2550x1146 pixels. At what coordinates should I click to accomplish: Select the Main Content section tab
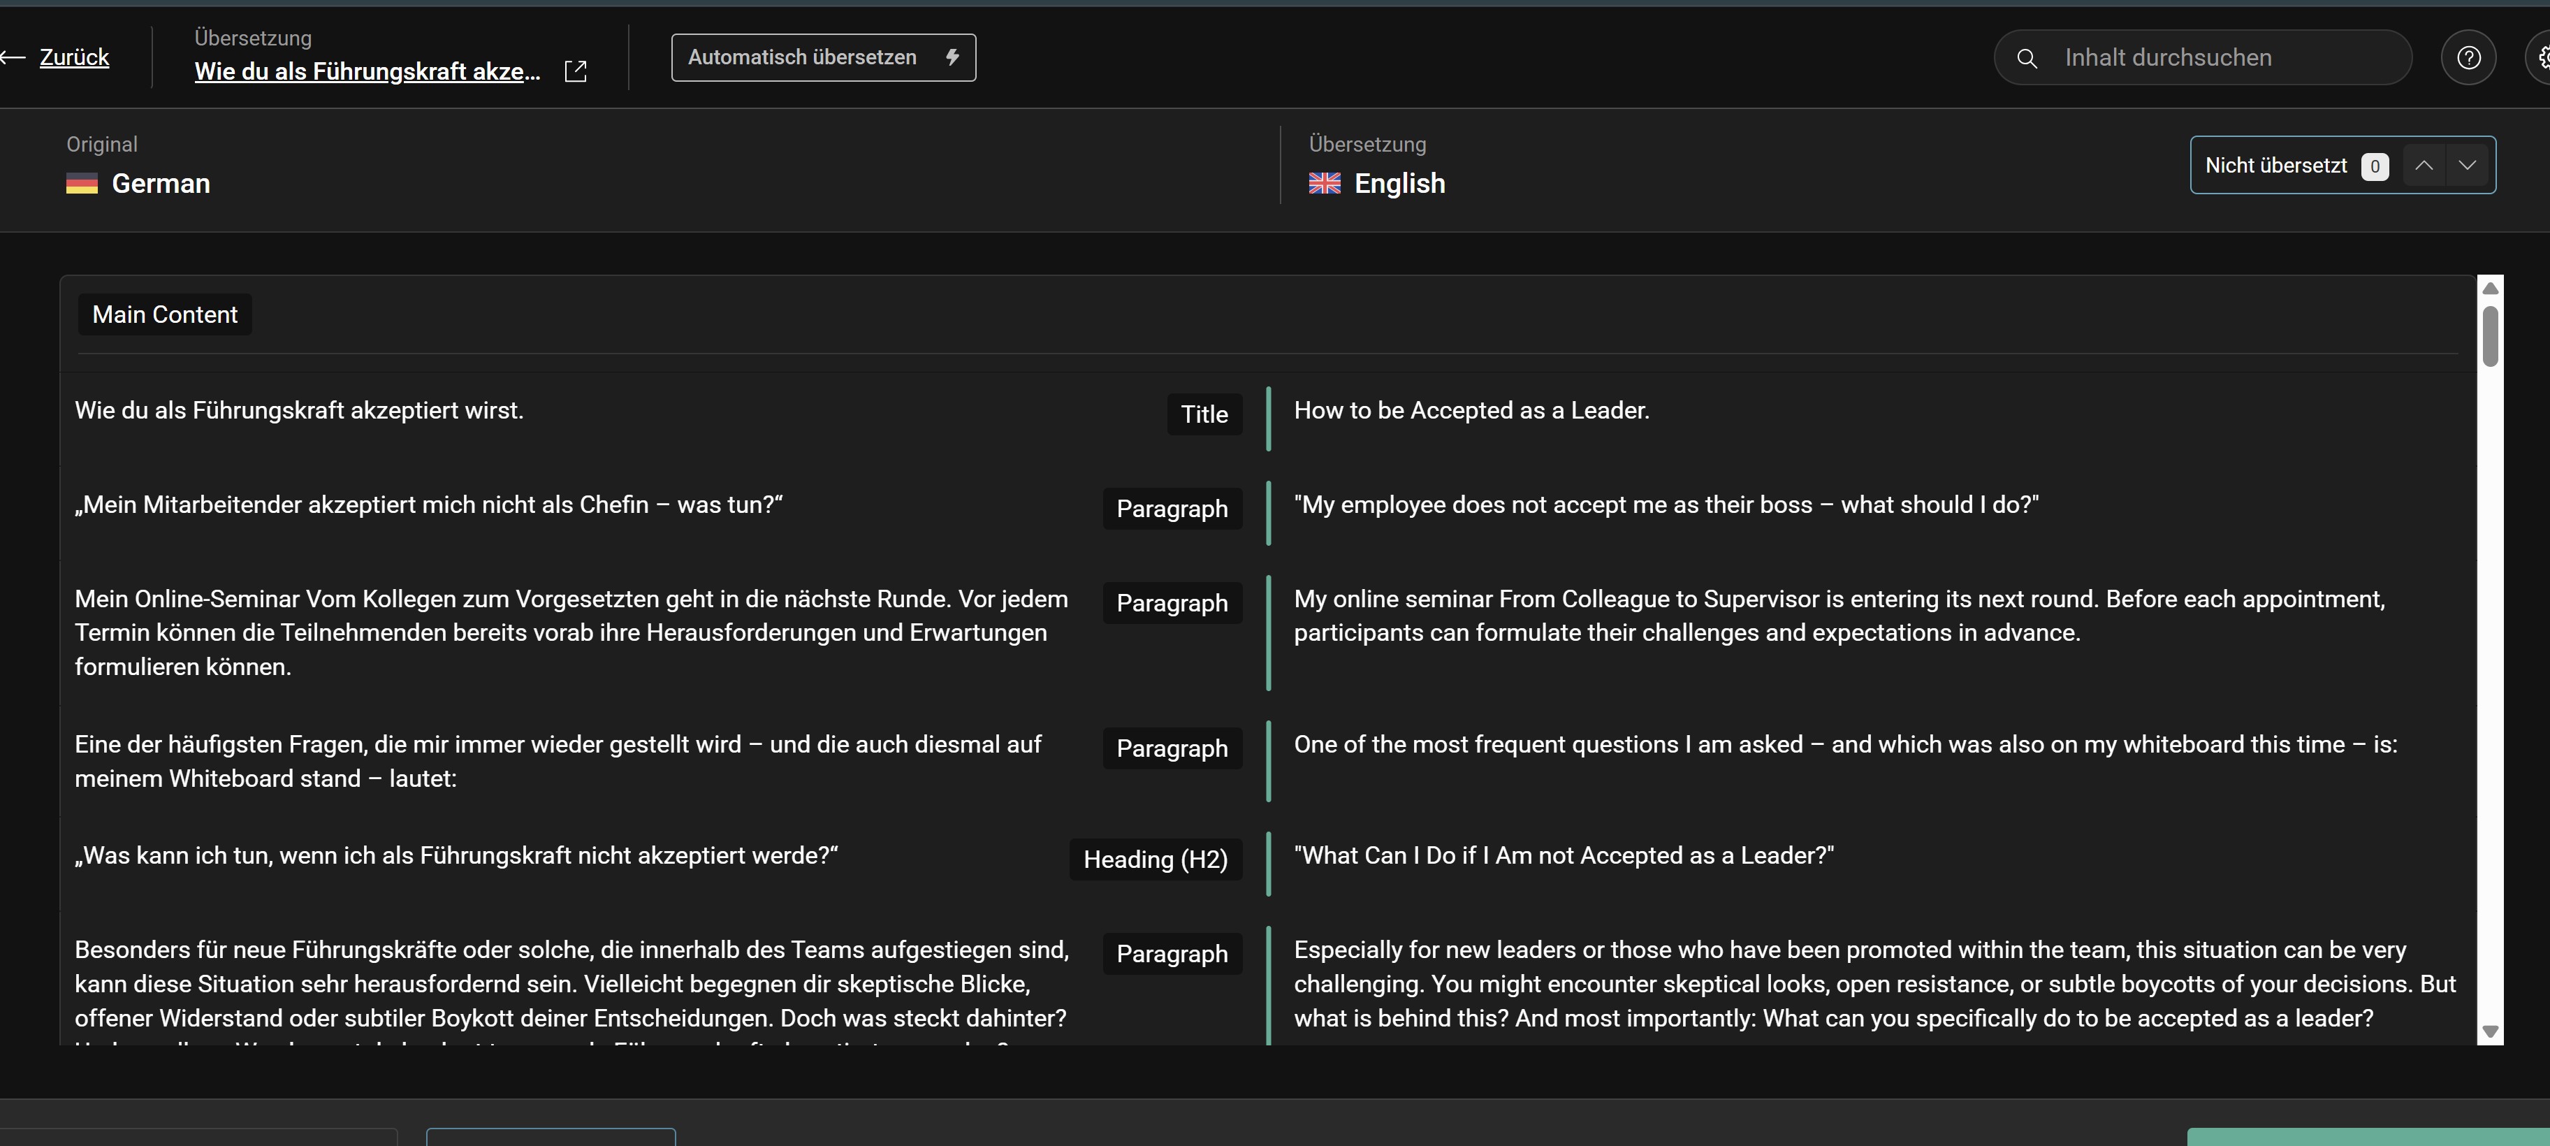(164, 315)
